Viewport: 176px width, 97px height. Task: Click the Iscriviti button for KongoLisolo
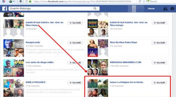75,43
